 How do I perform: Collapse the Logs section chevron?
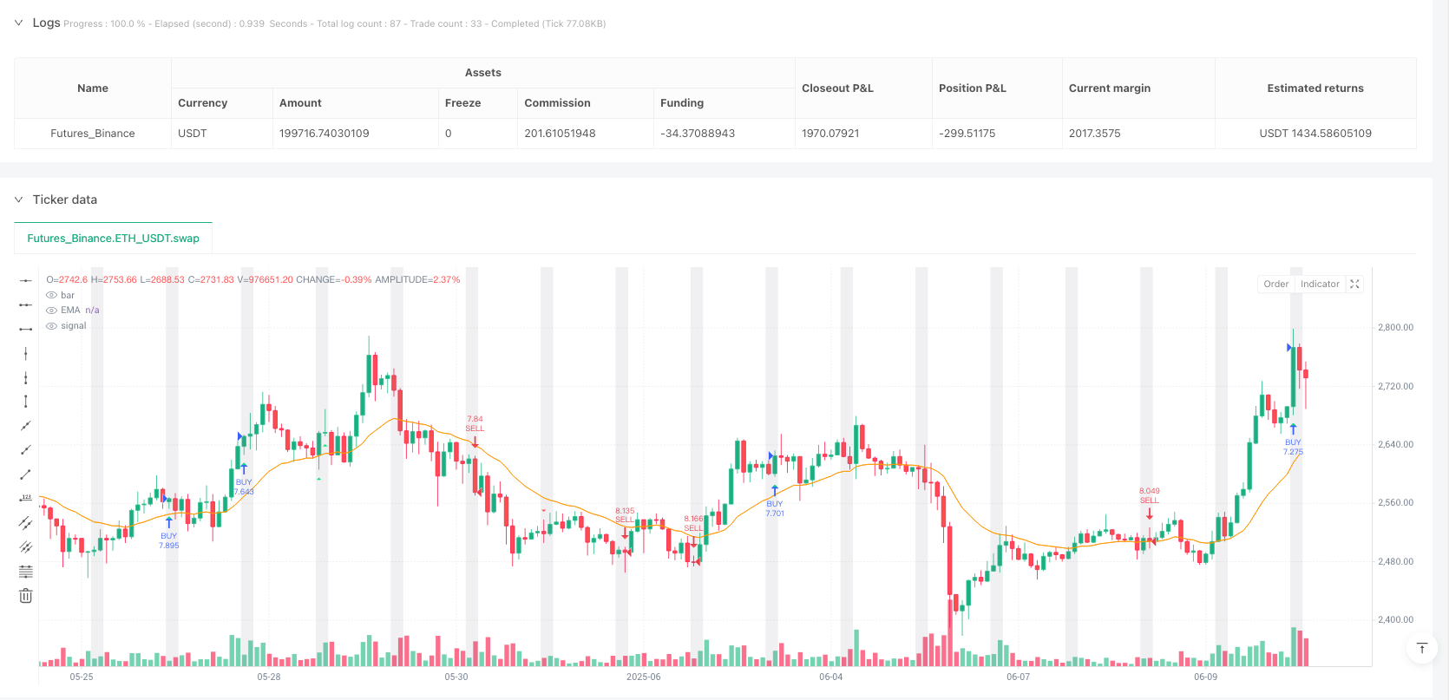pos(18,23)
